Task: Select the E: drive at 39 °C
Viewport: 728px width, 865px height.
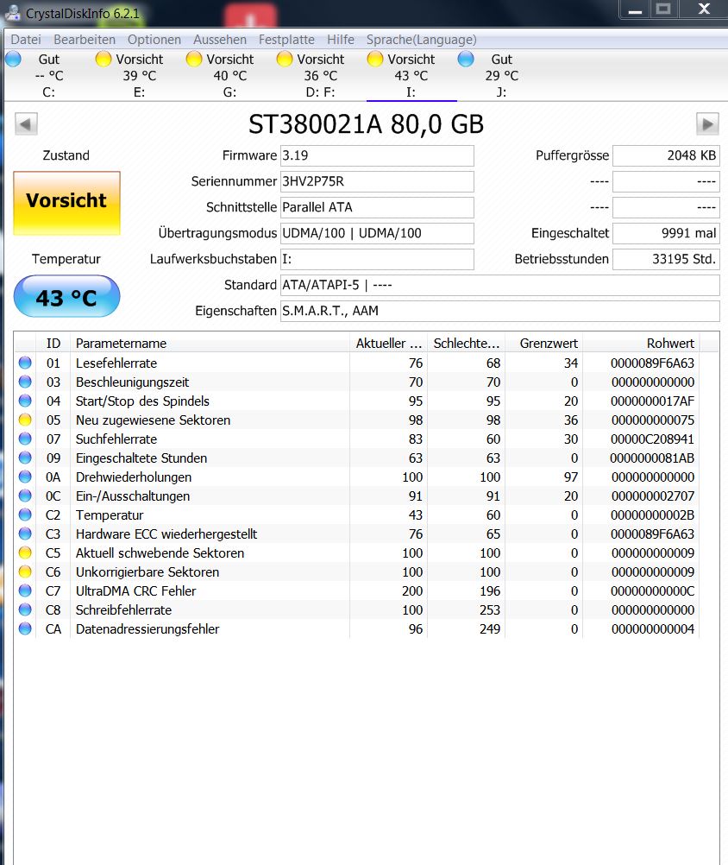Action: pyautogui.click(x=140, y=76)
